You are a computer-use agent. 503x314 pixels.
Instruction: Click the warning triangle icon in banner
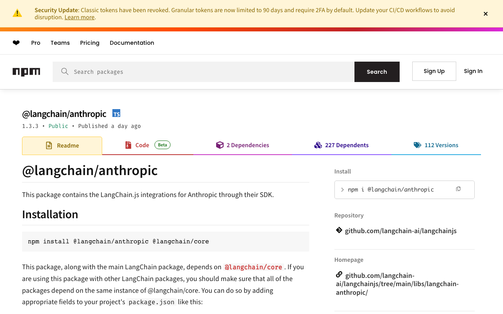coord(17,13)
